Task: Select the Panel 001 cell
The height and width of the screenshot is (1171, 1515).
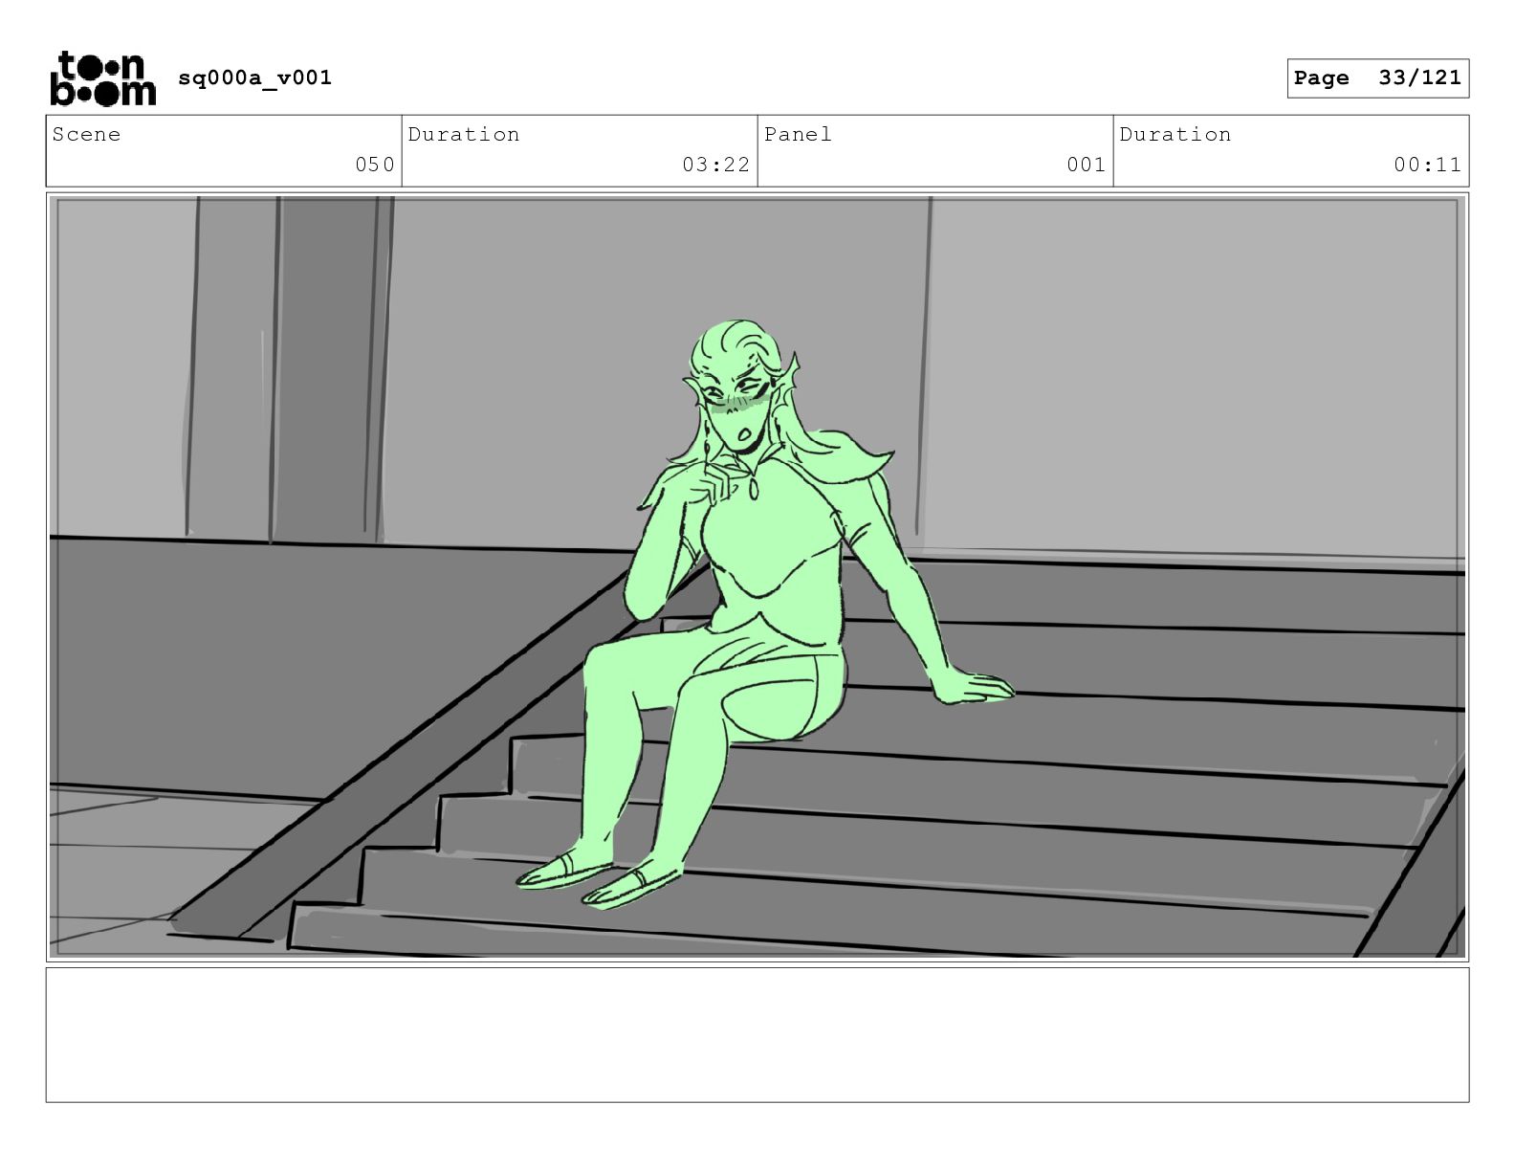Action: pos(935,151)
